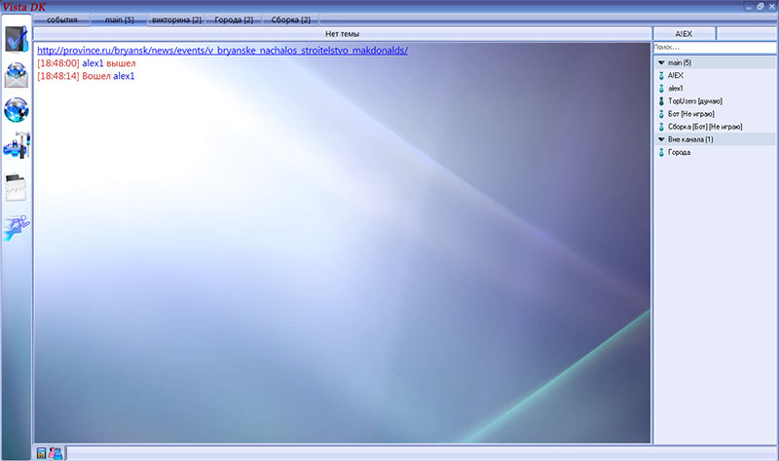Click the first small icon in bottom bar

41,452
